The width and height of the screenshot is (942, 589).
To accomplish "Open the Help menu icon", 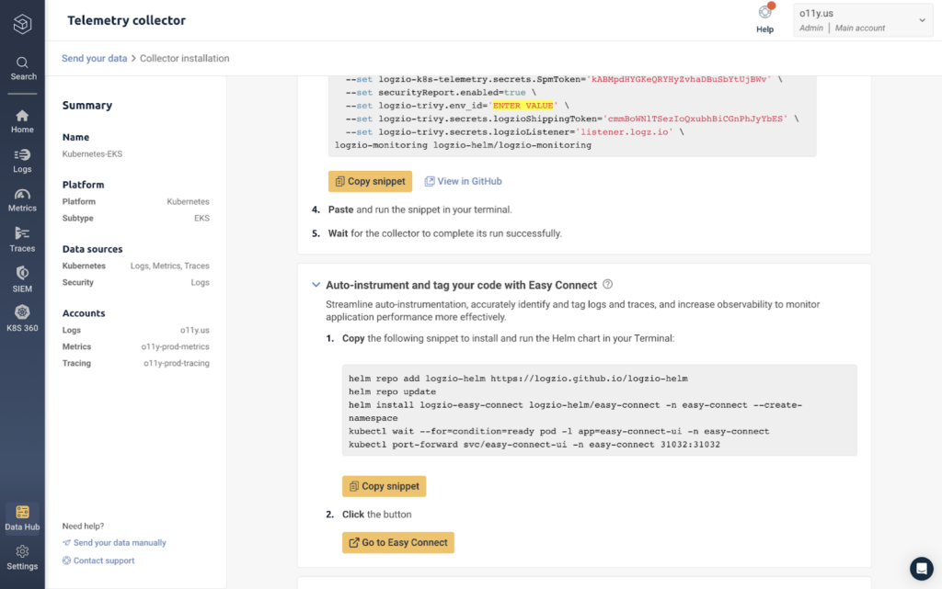I will [x=764, y=18].
